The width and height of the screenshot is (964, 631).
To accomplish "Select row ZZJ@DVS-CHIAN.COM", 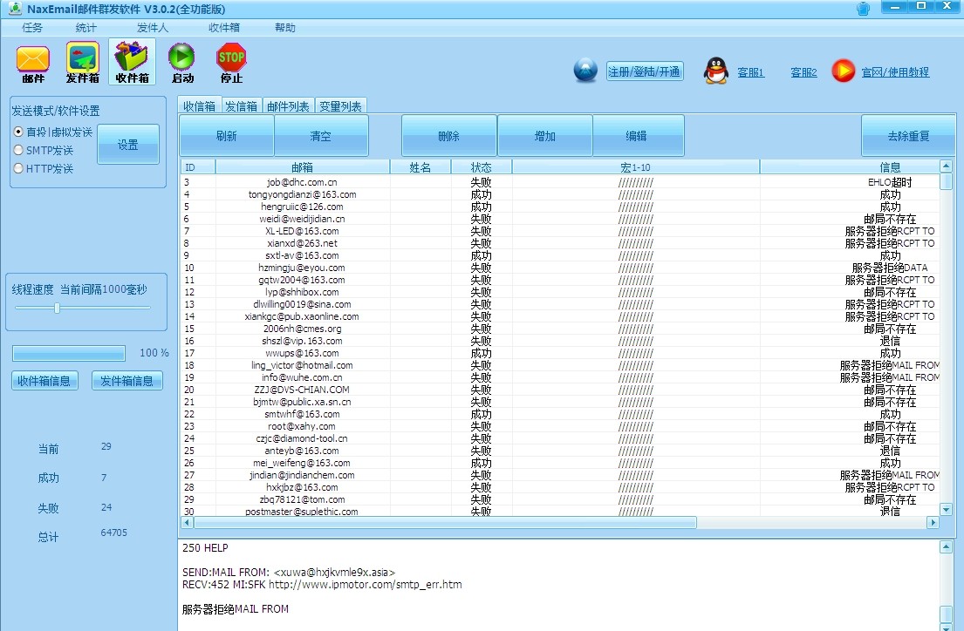I will coord(560,390).
